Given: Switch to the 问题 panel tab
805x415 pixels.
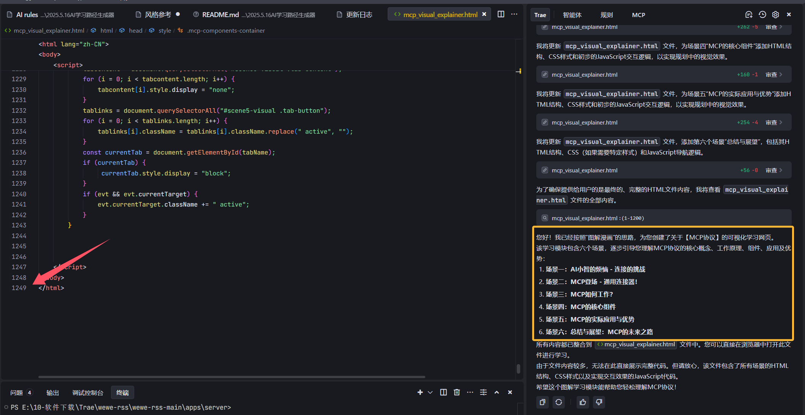Looking at the screenshot, I should tap(17, 393).
